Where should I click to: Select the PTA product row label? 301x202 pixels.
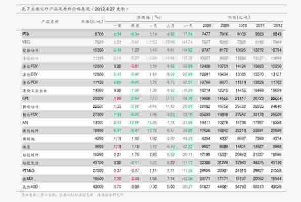(x=25, y=34)
